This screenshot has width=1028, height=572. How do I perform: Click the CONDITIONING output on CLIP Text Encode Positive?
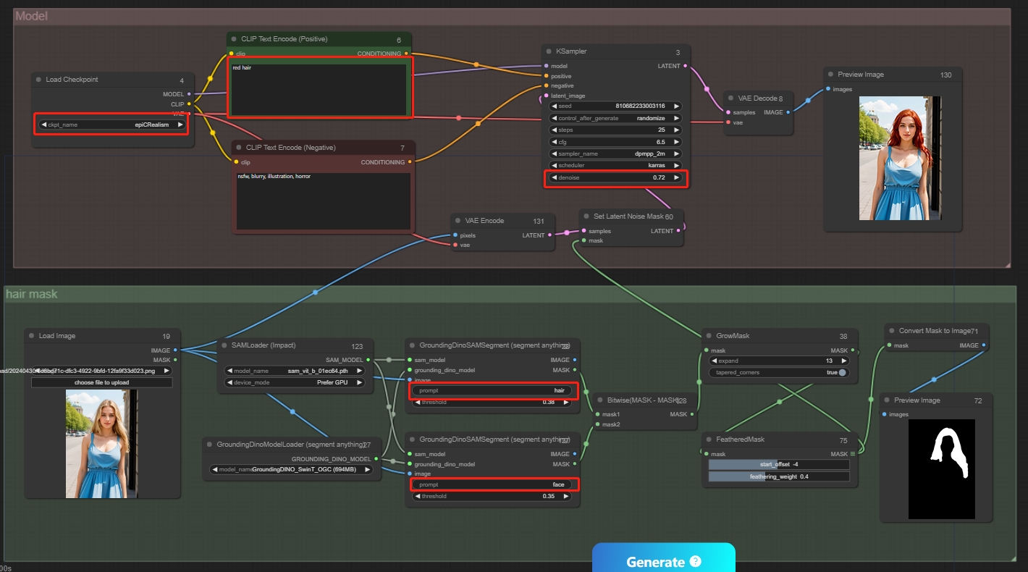[407, 54]
